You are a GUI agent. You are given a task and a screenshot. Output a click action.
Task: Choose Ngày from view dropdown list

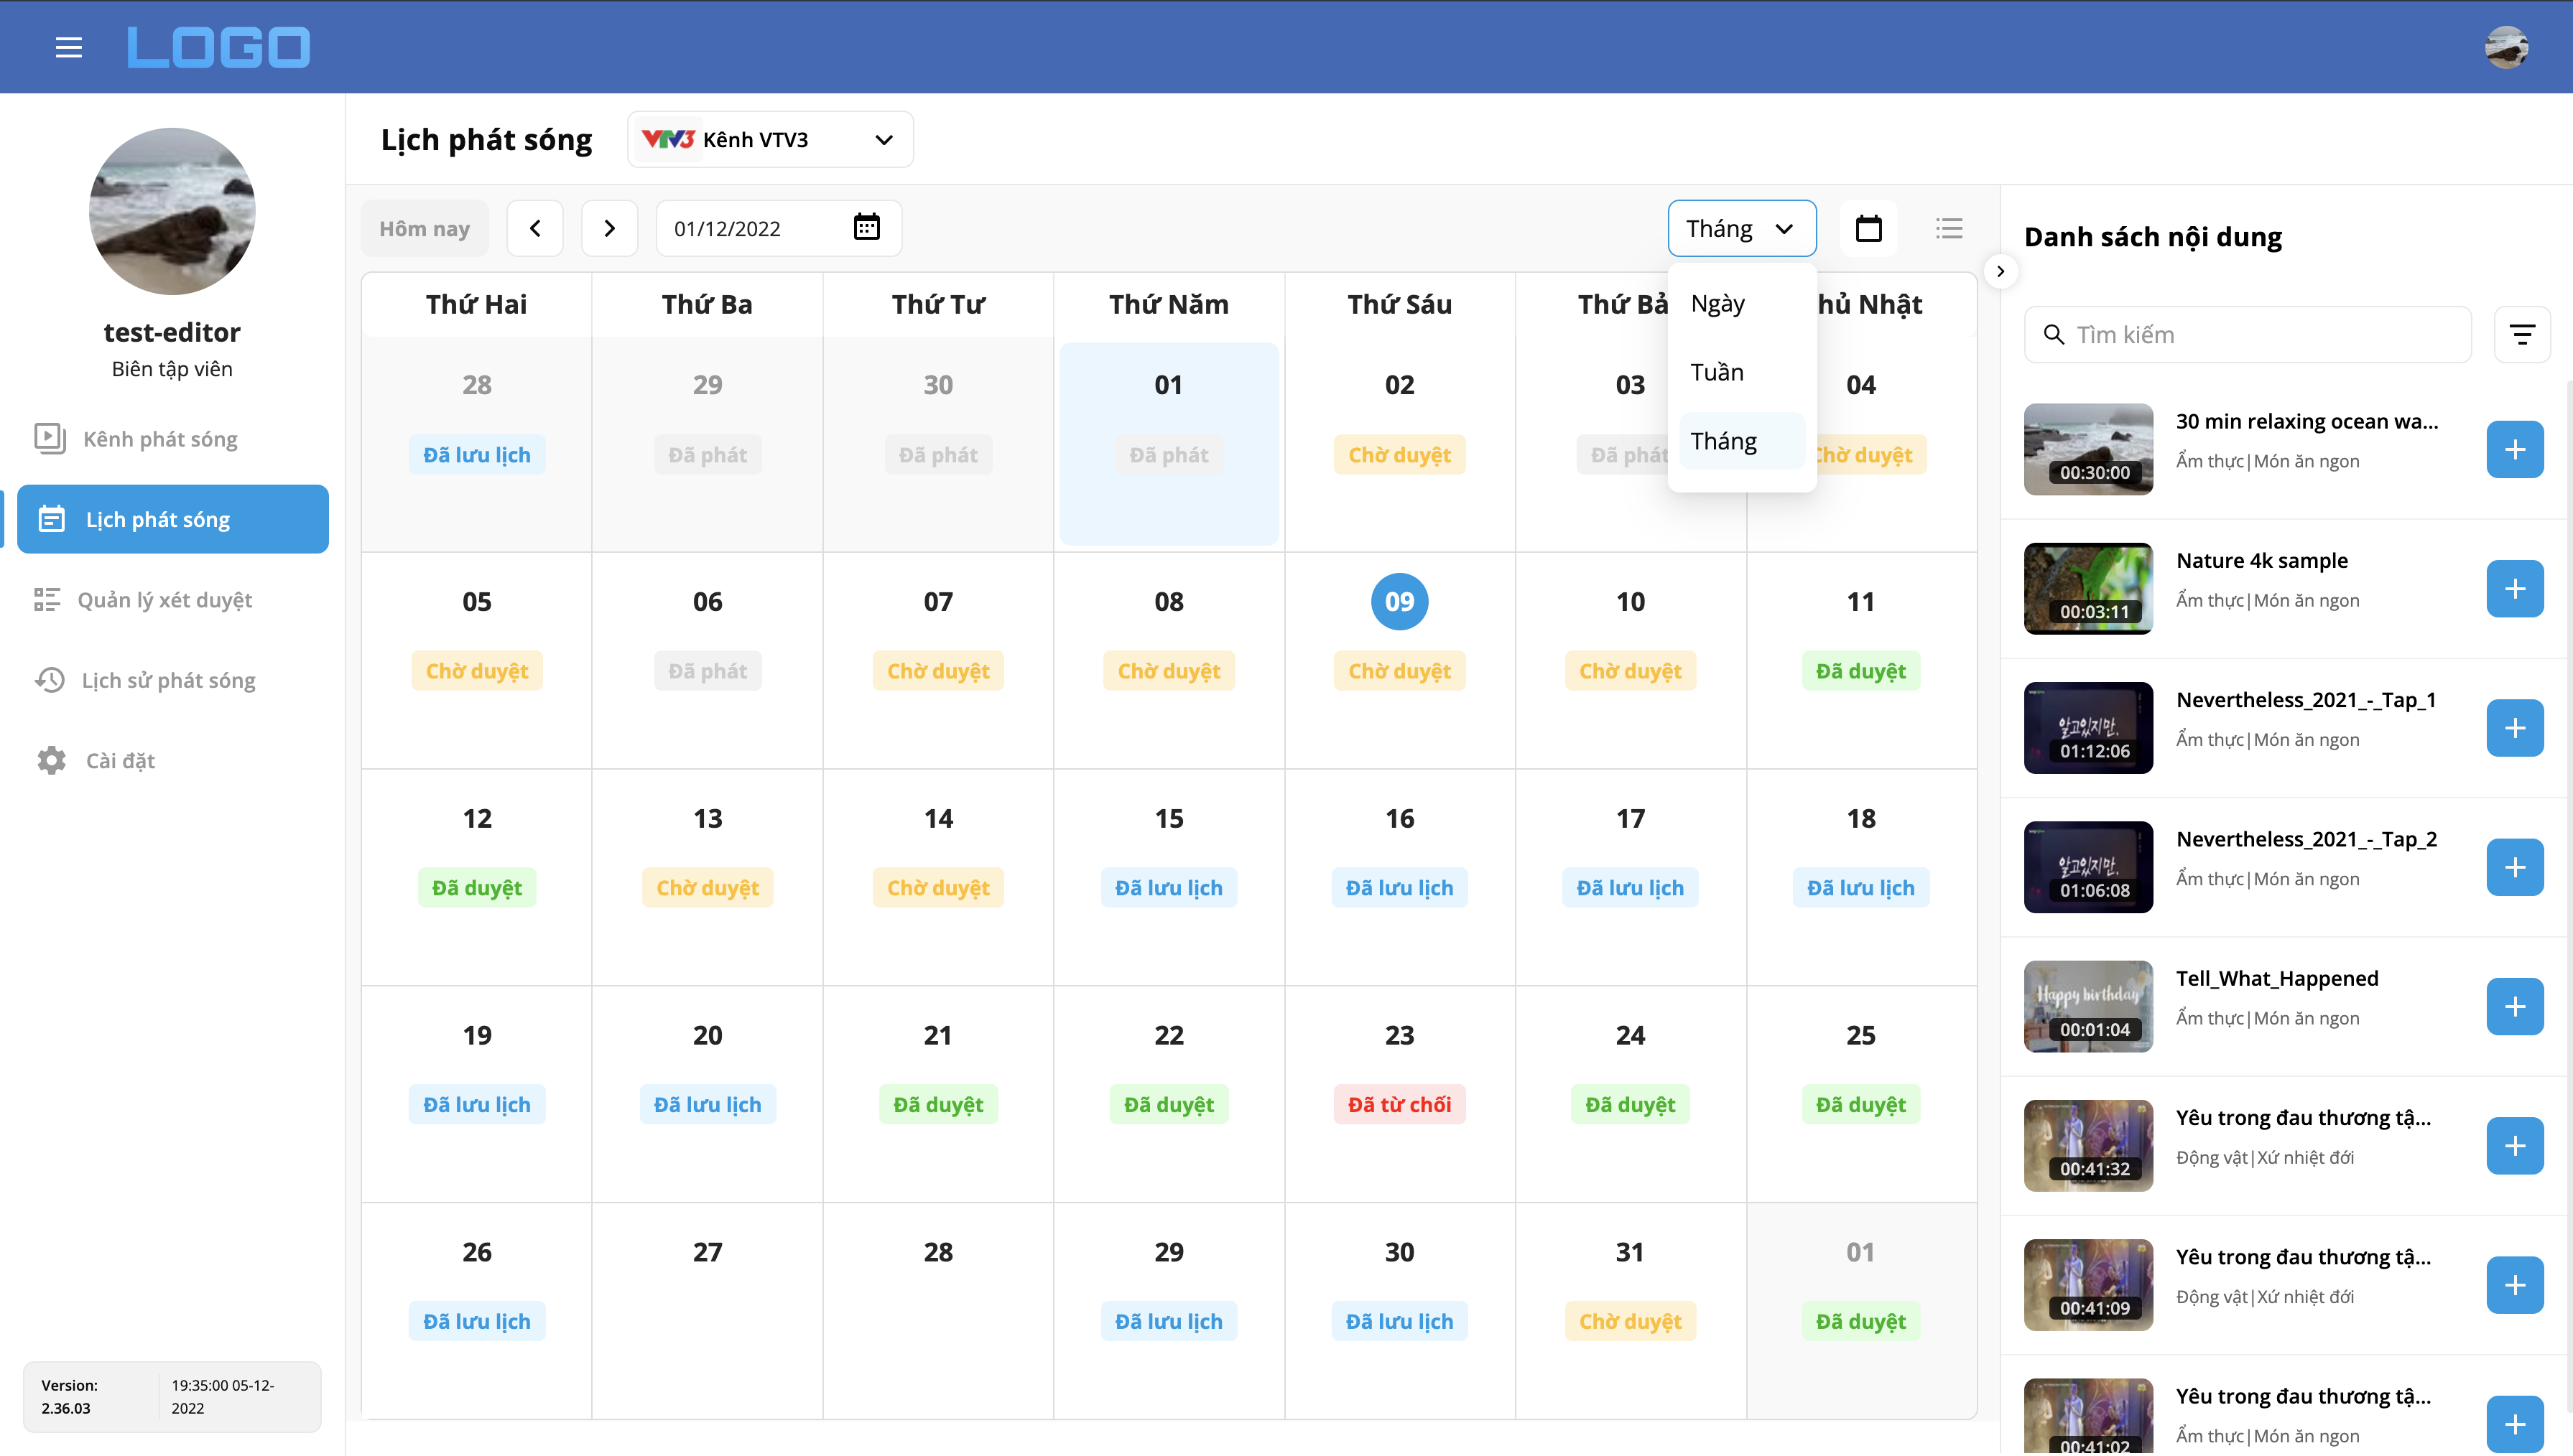click(1717, 303)
